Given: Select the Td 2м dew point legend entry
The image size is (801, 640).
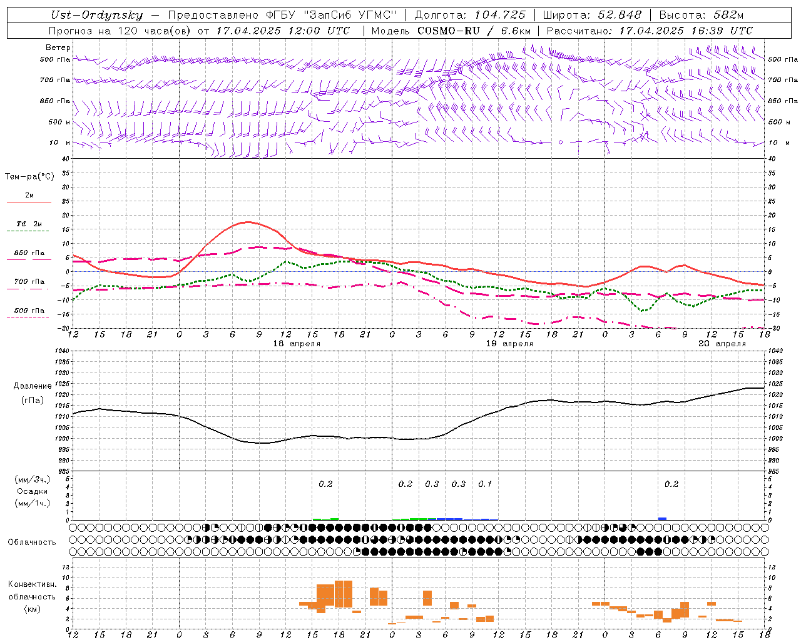Looking at the screenshot, I should 29,224.
